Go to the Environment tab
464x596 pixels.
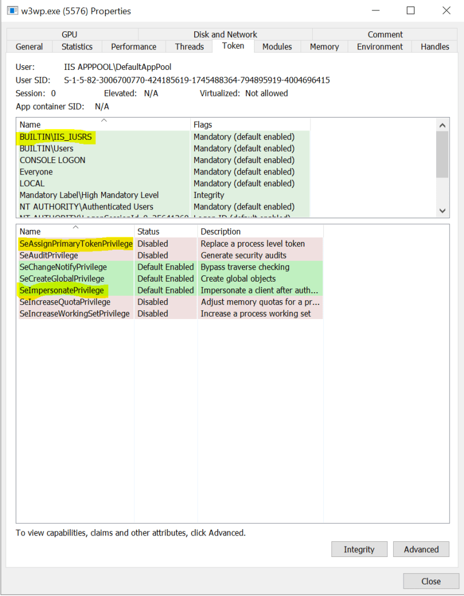[380, 47]
